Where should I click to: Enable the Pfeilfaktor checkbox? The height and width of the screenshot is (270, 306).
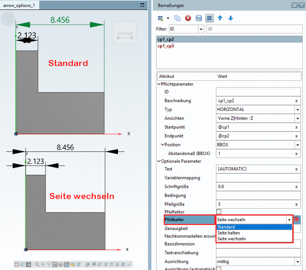click(x=219, y=212)
